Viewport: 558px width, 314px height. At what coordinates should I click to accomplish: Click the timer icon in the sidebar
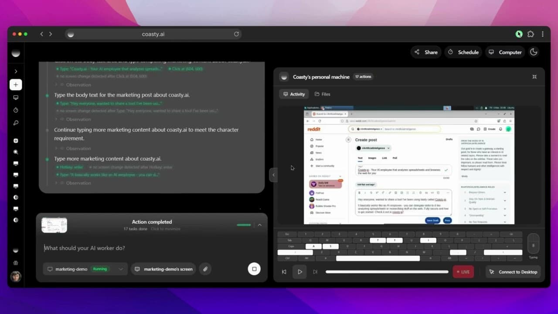pos(16,110)
